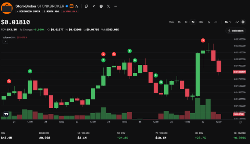Click the current price label 0.01809499 on the axis
Viewport: 250px width, 144px height.
pos(239,72)
